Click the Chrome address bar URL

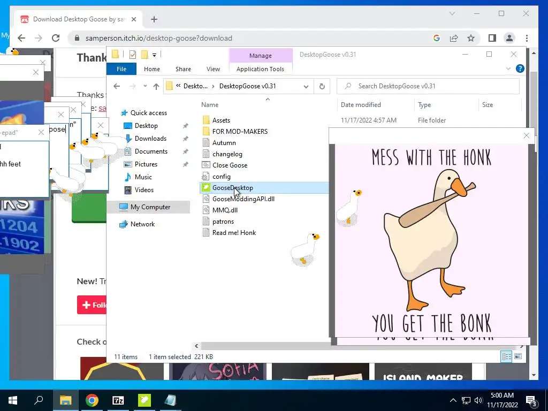point(158,38)
